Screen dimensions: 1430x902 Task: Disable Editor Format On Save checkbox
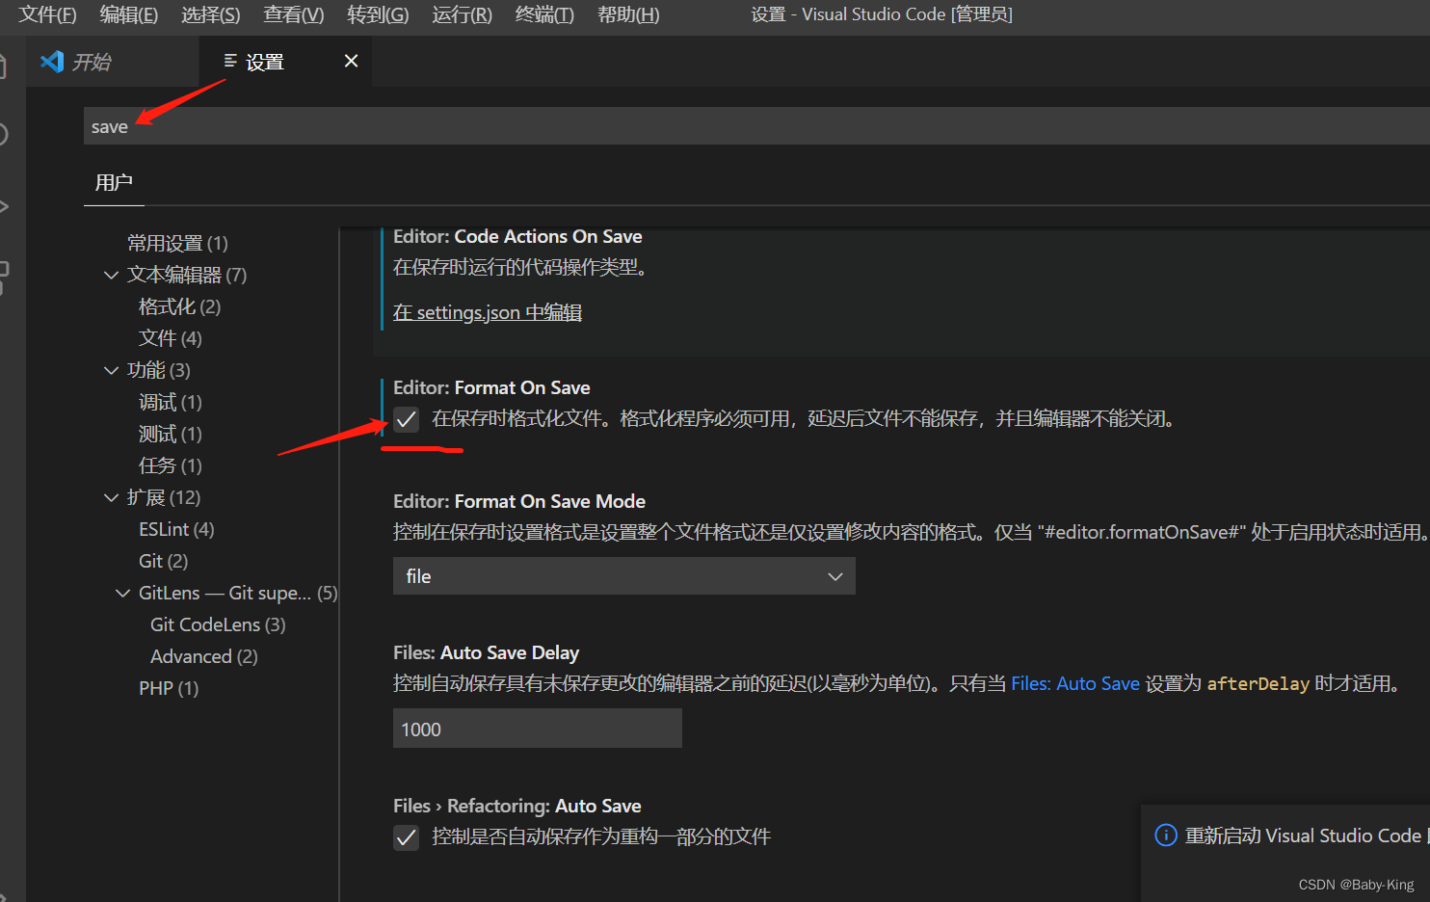(406, 419)
